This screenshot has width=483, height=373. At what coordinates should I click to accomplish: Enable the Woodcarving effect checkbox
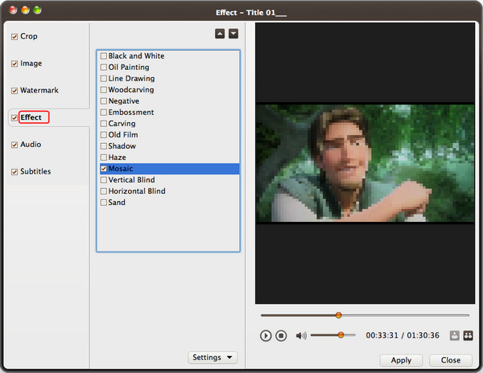[104, 90]
